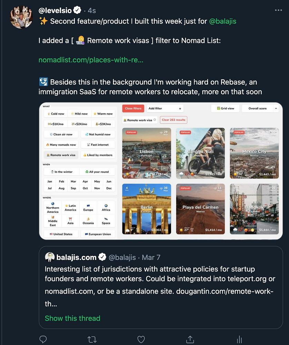Click the balajis.com small avatar
The width and height of the screenshot is (289, 345).
pos(50,257)
